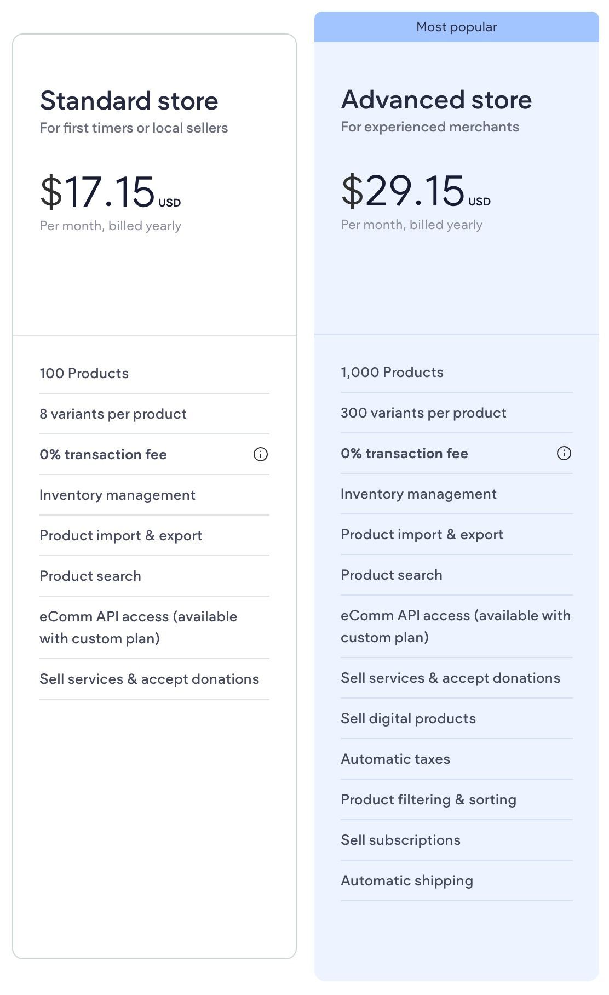Click Sell subscriptions in Advanced store list

click(x=401, y=839)
